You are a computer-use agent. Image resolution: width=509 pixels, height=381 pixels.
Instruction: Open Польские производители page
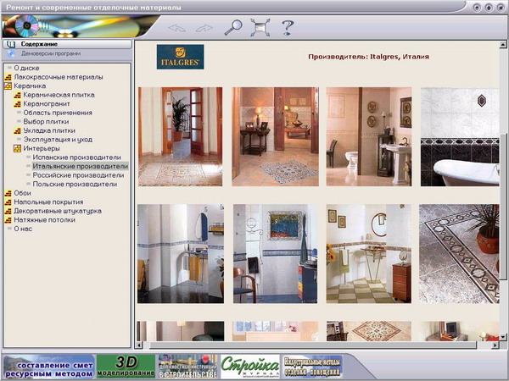(x=75, y=184)
